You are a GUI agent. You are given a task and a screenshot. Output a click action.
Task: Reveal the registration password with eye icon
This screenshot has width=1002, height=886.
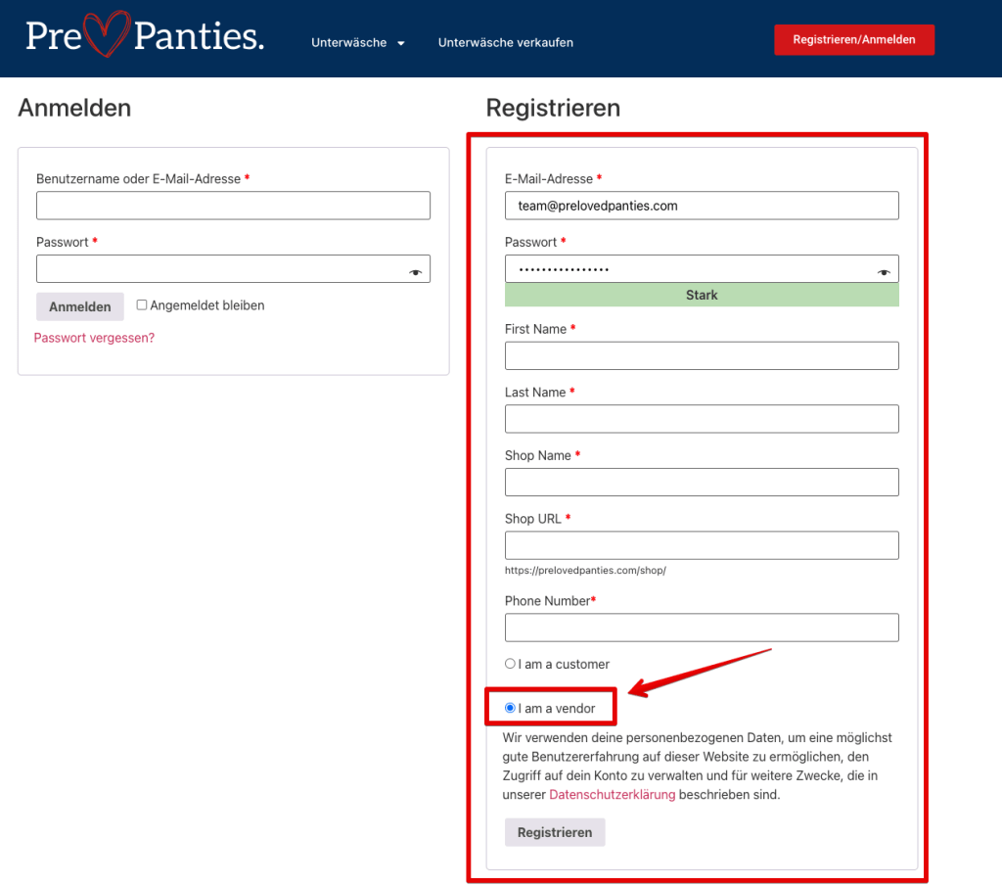pos(885,272)
